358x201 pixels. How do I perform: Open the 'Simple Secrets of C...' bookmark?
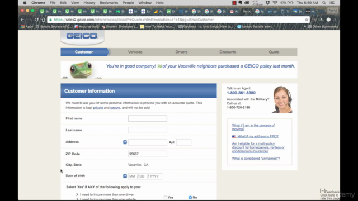tap(54, 27)
